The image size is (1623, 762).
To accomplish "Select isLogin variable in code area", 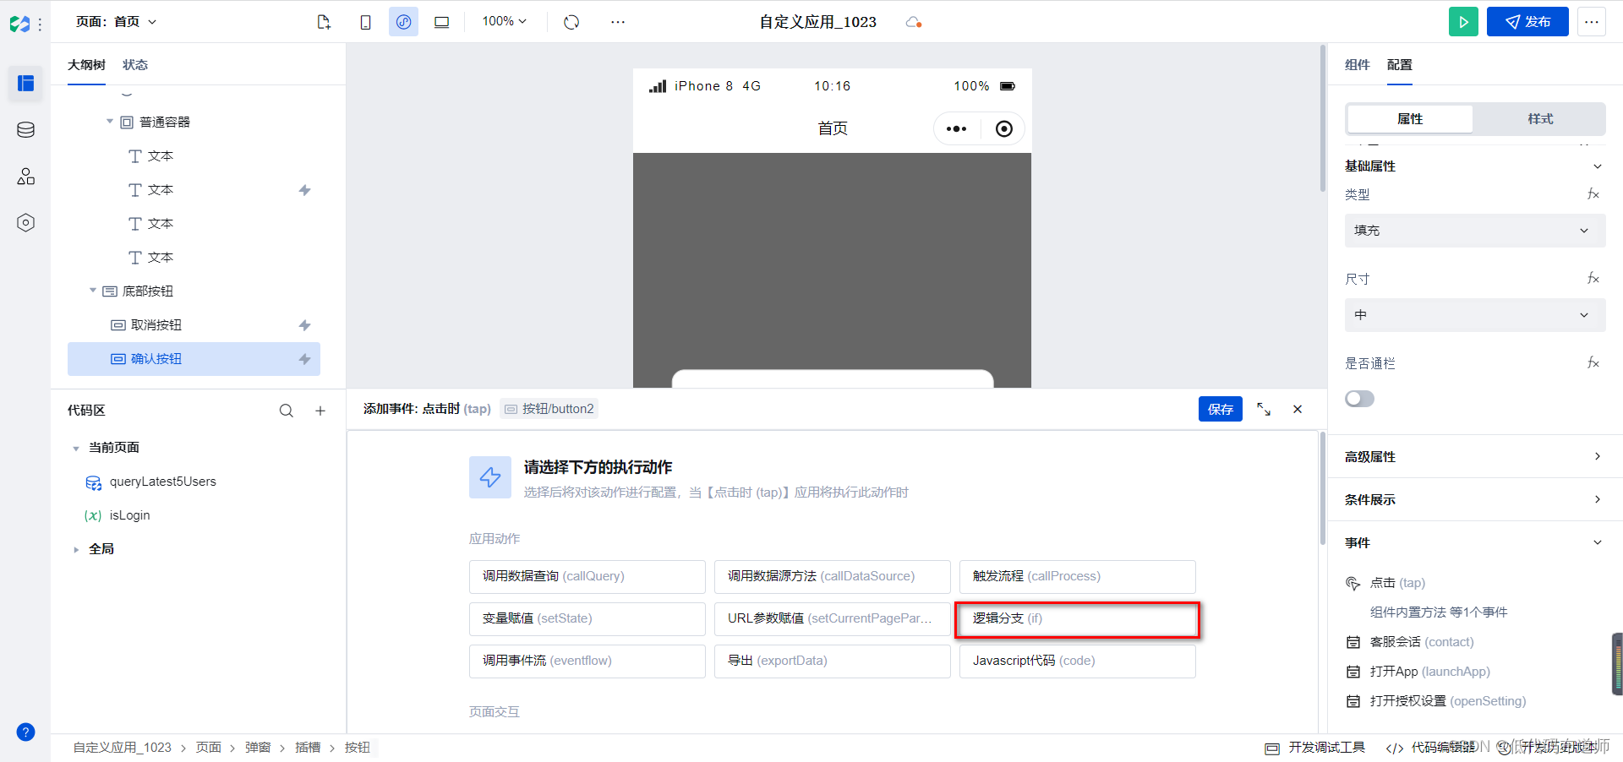I will click(129, 515).
